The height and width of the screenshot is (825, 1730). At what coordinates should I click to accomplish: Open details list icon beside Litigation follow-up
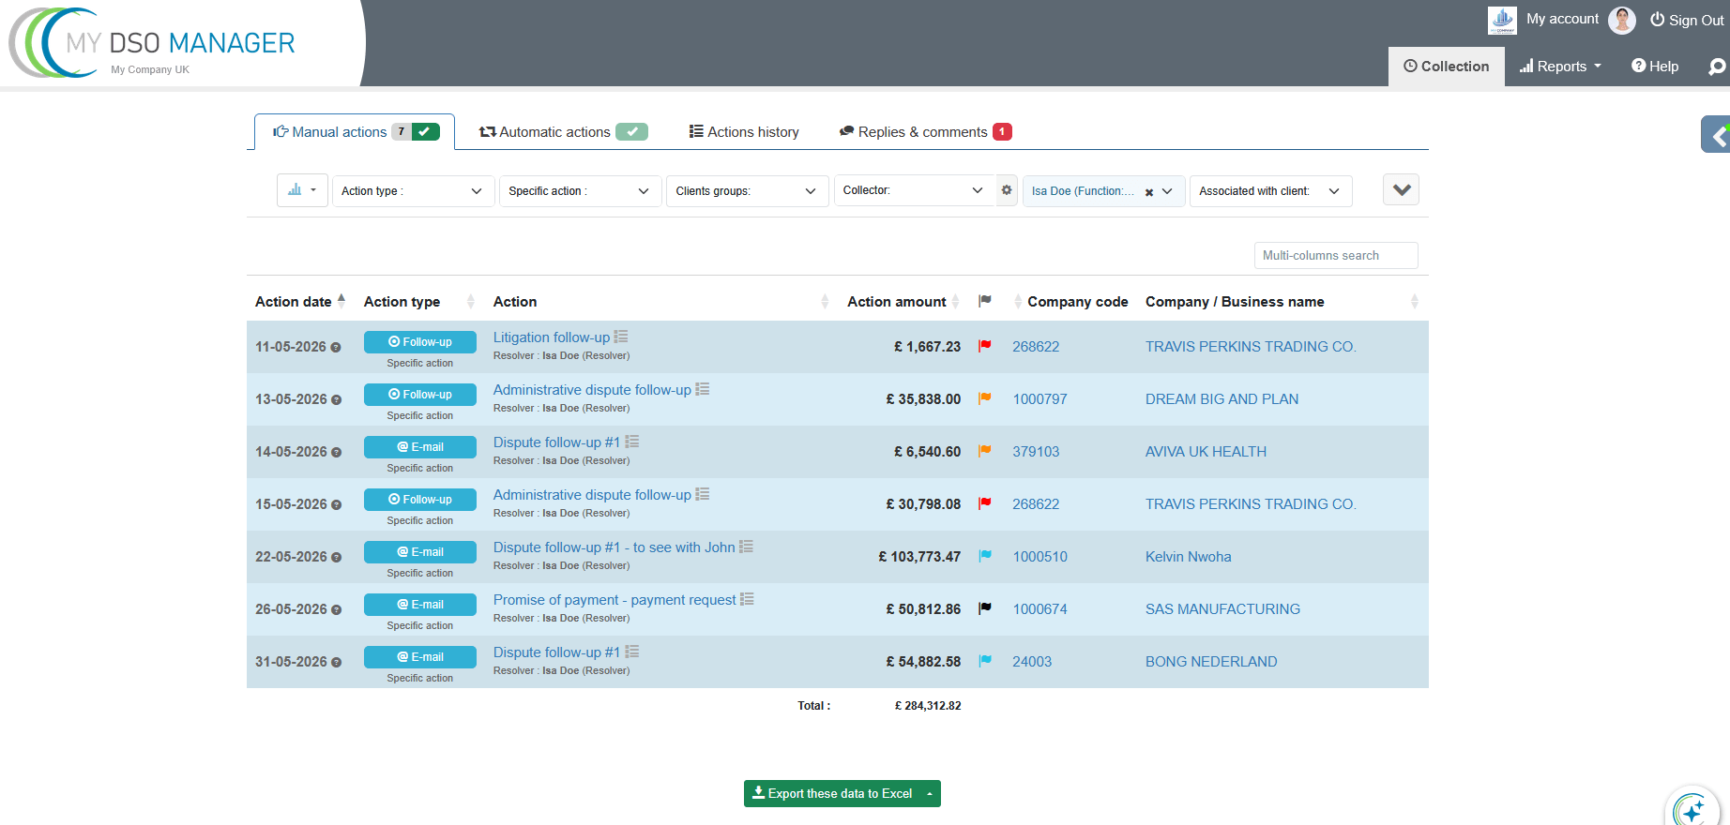(x=621, y=337)
